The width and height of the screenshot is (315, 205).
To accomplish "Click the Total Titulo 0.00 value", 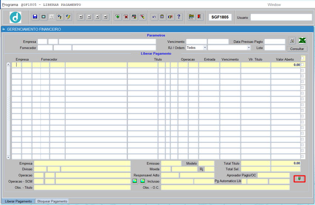I will tap(286, 163).
